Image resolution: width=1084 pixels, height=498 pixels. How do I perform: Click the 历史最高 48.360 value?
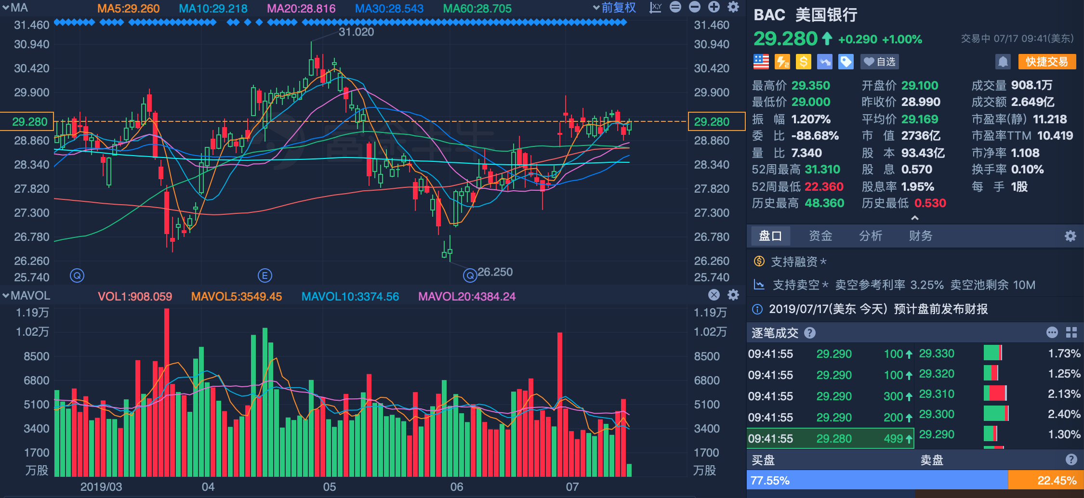pyautogui.click(x=824, y=203)
